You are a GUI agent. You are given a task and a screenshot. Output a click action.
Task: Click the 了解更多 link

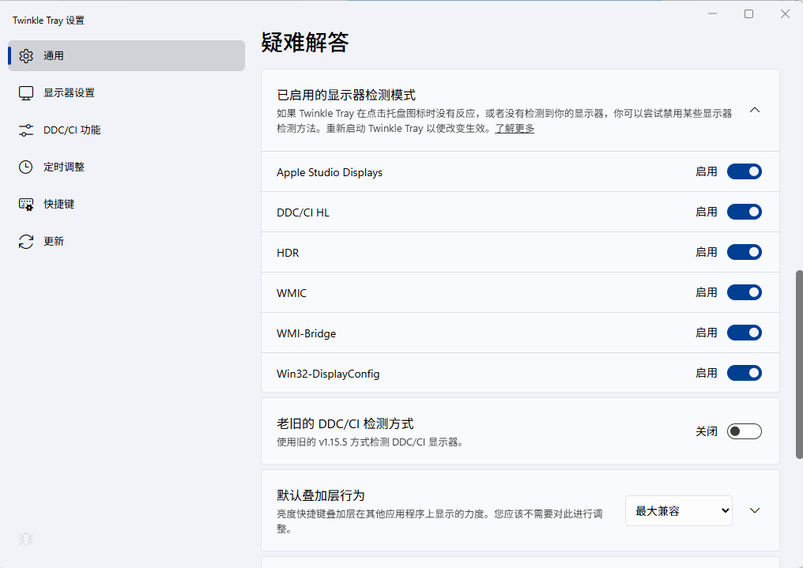[x=515, y=129]
